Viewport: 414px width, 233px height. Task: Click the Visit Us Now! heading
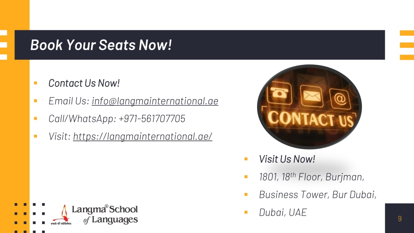coord(287,159)
